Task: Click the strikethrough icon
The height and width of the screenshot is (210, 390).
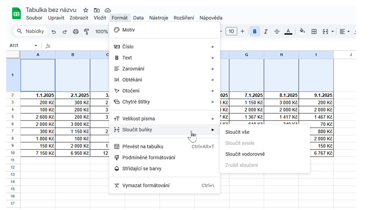Action: pyautogui.click(x=277, y=31)
